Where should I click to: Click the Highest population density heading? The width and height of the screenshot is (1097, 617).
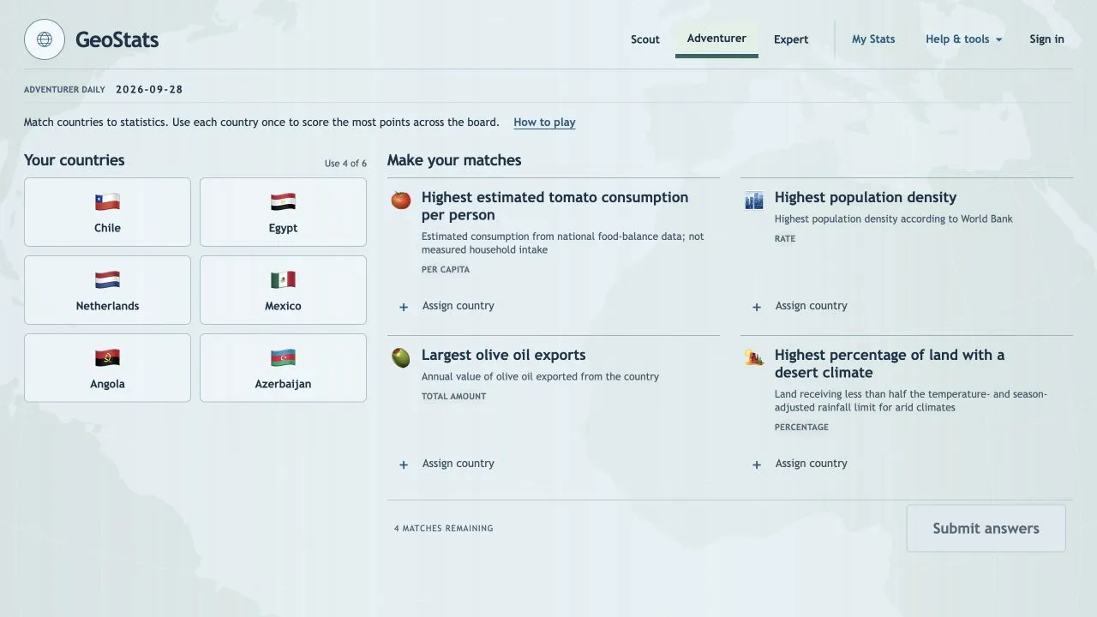(866, 197)
